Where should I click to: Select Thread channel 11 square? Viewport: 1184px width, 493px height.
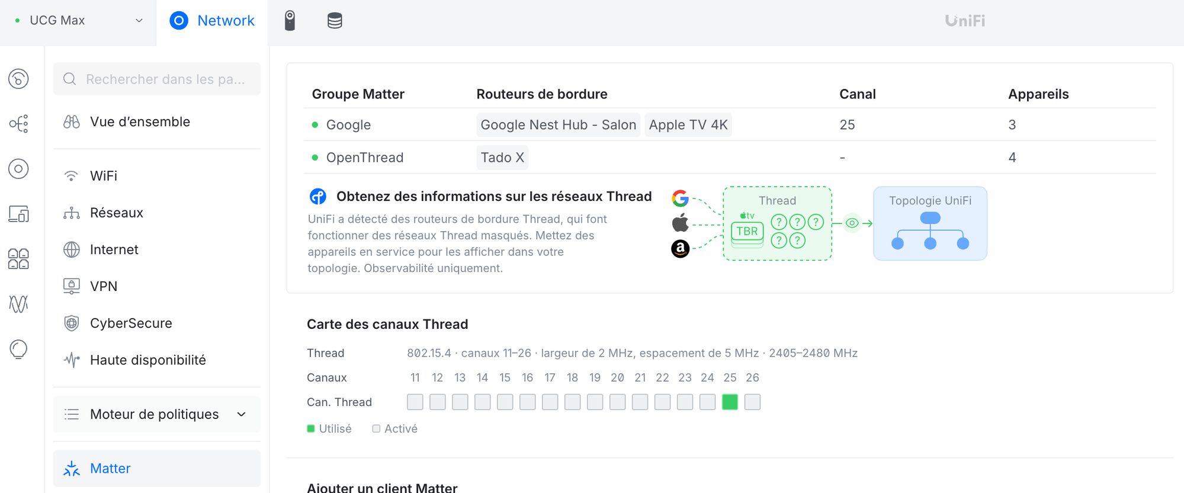pos(415,402)
